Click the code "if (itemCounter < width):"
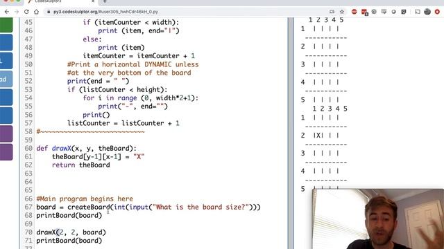444x249 pixels. click(131, 22)
